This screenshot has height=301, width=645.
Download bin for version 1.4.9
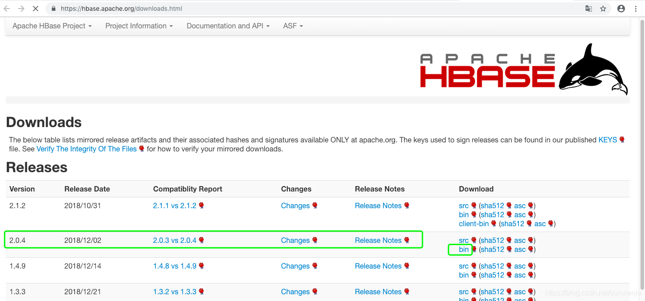tap(464, 275)
